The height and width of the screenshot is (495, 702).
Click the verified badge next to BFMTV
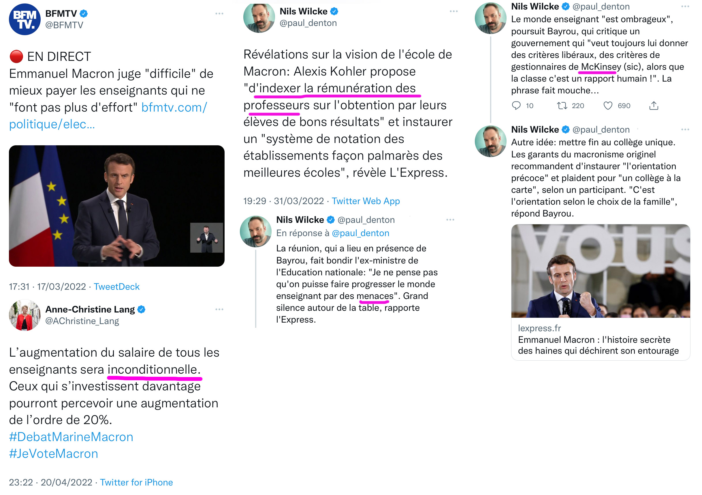coord(84,14)
